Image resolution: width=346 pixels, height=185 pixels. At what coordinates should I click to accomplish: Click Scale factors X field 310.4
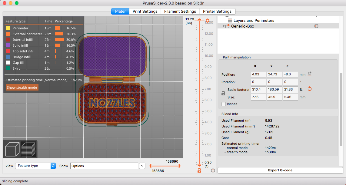[x=258, y=90]
